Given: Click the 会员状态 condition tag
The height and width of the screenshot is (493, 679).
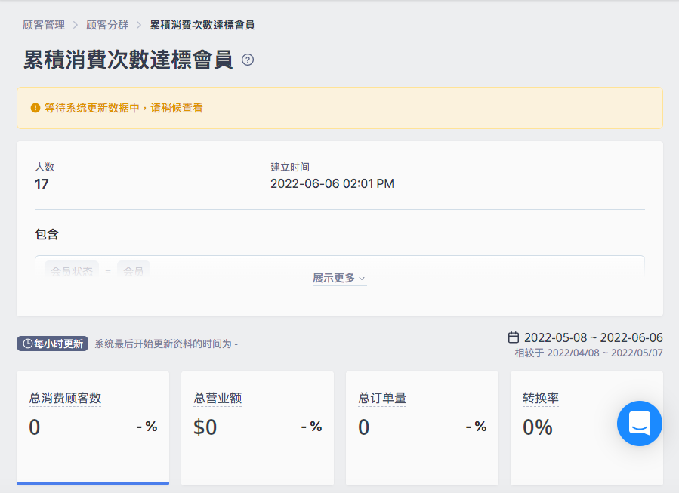Looking at the screenshot, I should [72, 271].
